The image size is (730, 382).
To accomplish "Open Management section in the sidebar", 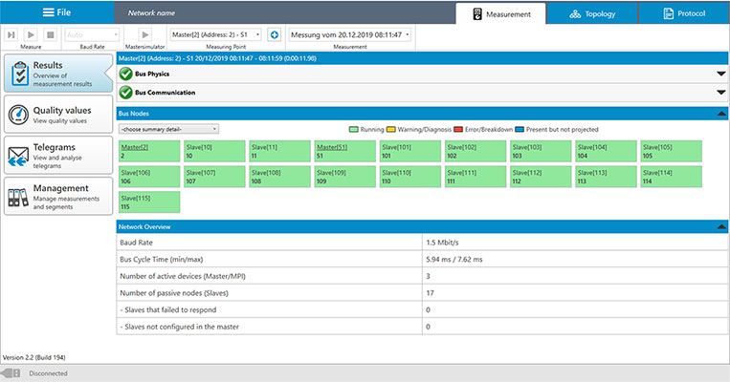I will click(x=57, y=194).
